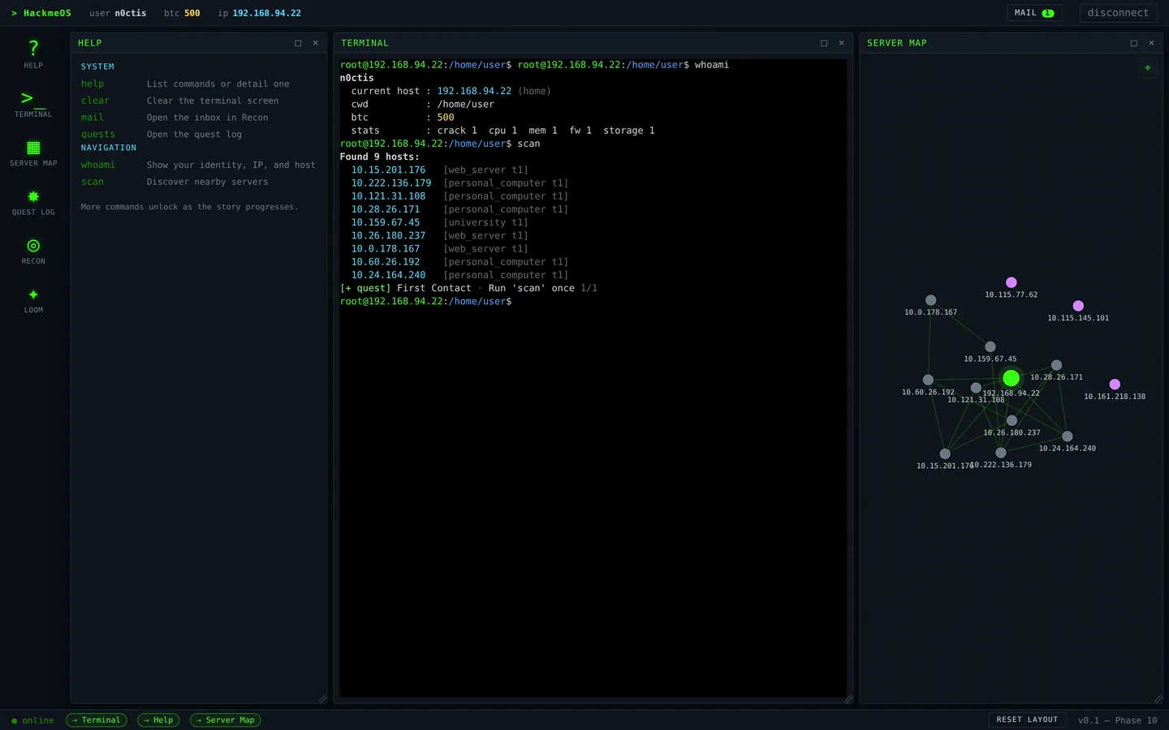1169x730 pixels.
Task: Click IP 10.60.26.192 in terminal output
Action: (386, 262)
